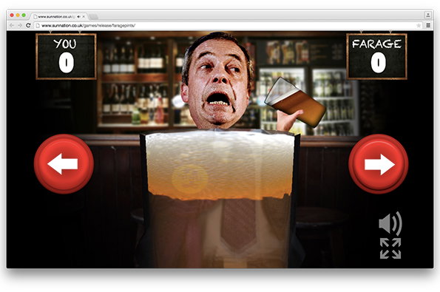Image resolution: width=440 pixels, height=292 pixels.
Task: Open a new tab next to sunnation tab
Action: tap(94, 17)
